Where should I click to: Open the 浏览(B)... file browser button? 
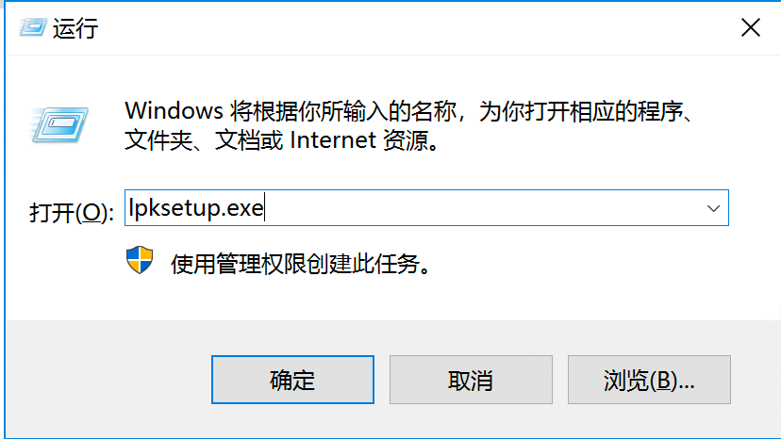coord(649,381)
